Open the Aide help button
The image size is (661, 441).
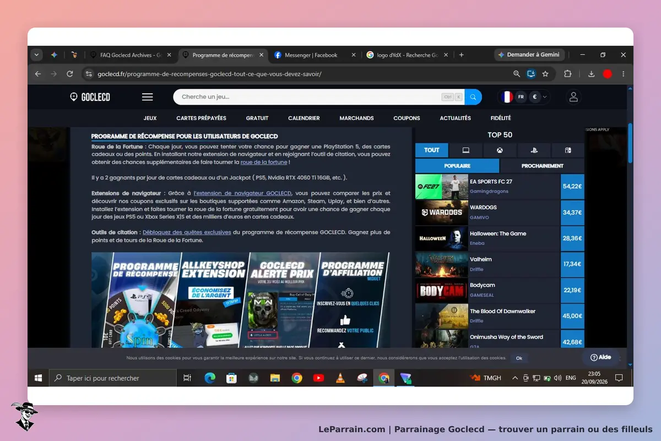tap(600, 357)
